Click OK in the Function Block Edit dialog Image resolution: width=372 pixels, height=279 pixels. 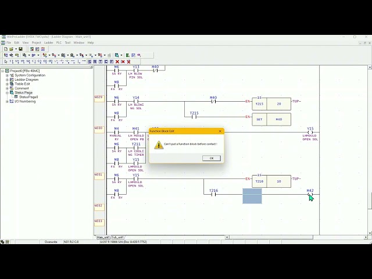point(212,158)
